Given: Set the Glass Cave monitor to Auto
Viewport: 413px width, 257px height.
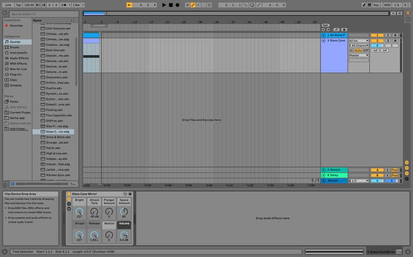Looking at the screenshot, I should [358, 50].
